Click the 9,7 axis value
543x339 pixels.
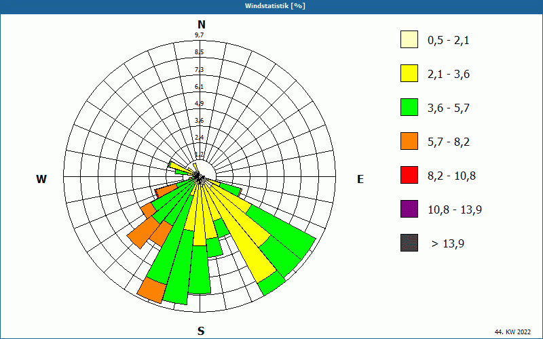coord(199,35)
